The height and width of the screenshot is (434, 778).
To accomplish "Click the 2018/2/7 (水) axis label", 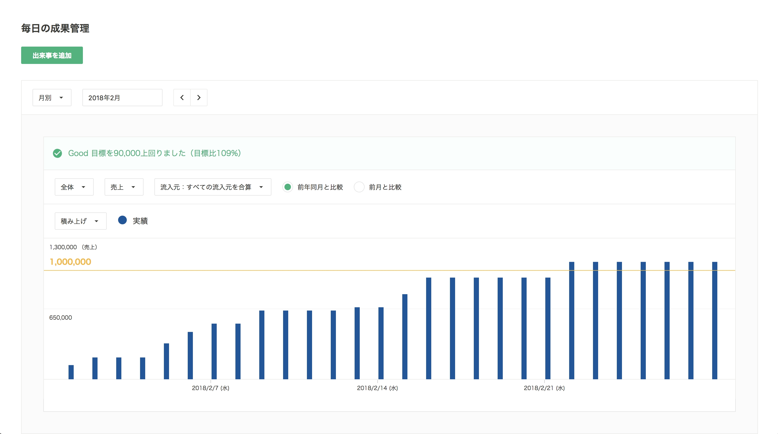I will pyautogui.click(x=210, y=388).
